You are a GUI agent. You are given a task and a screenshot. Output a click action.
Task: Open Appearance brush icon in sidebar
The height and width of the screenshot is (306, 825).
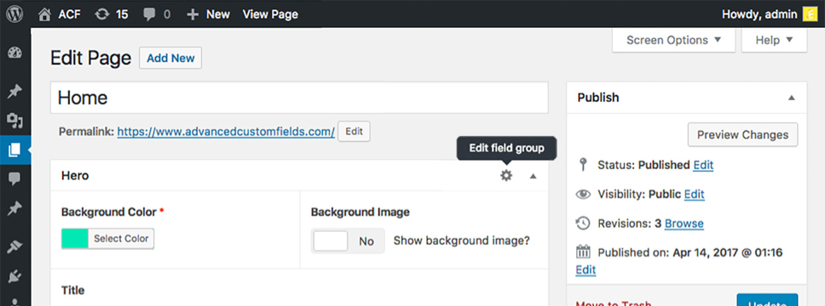click(14, 246)
